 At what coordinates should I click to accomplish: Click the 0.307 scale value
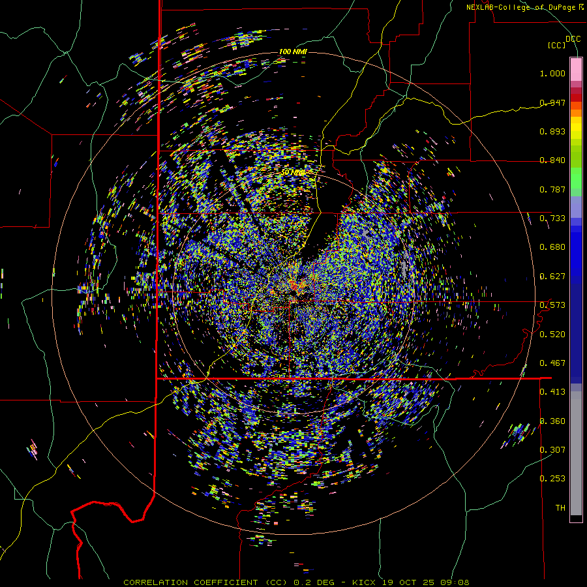[552, 449]
